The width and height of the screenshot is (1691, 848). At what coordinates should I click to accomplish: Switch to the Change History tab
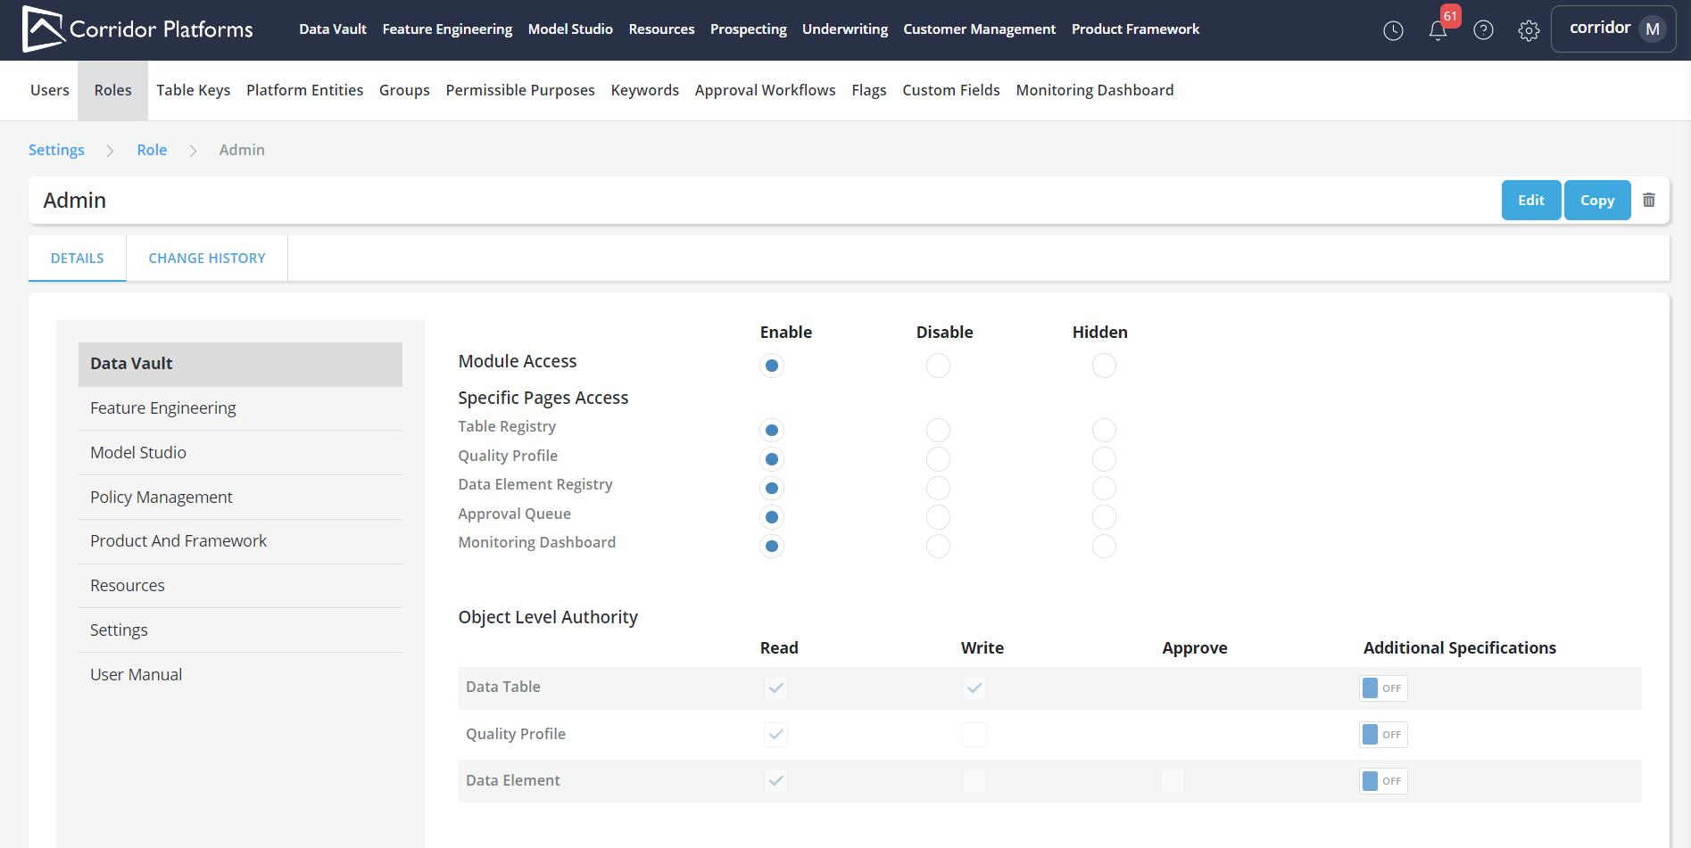pyautogui.click(x=207, y=259)
